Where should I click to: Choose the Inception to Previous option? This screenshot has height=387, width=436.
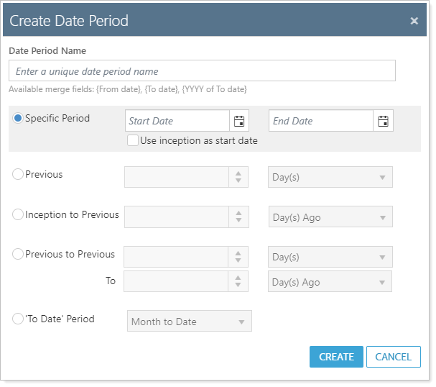coord(19,214)
